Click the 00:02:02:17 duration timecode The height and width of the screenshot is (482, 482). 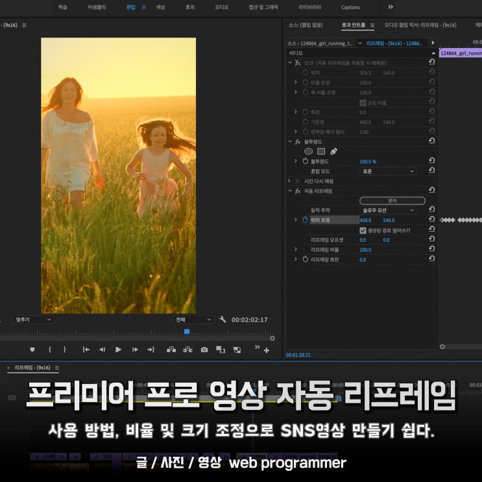(x=250, y=320)
